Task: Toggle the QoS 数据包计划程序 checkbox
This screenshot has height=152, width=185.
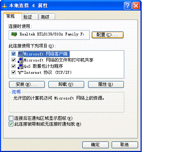Action: coord(13,66)
